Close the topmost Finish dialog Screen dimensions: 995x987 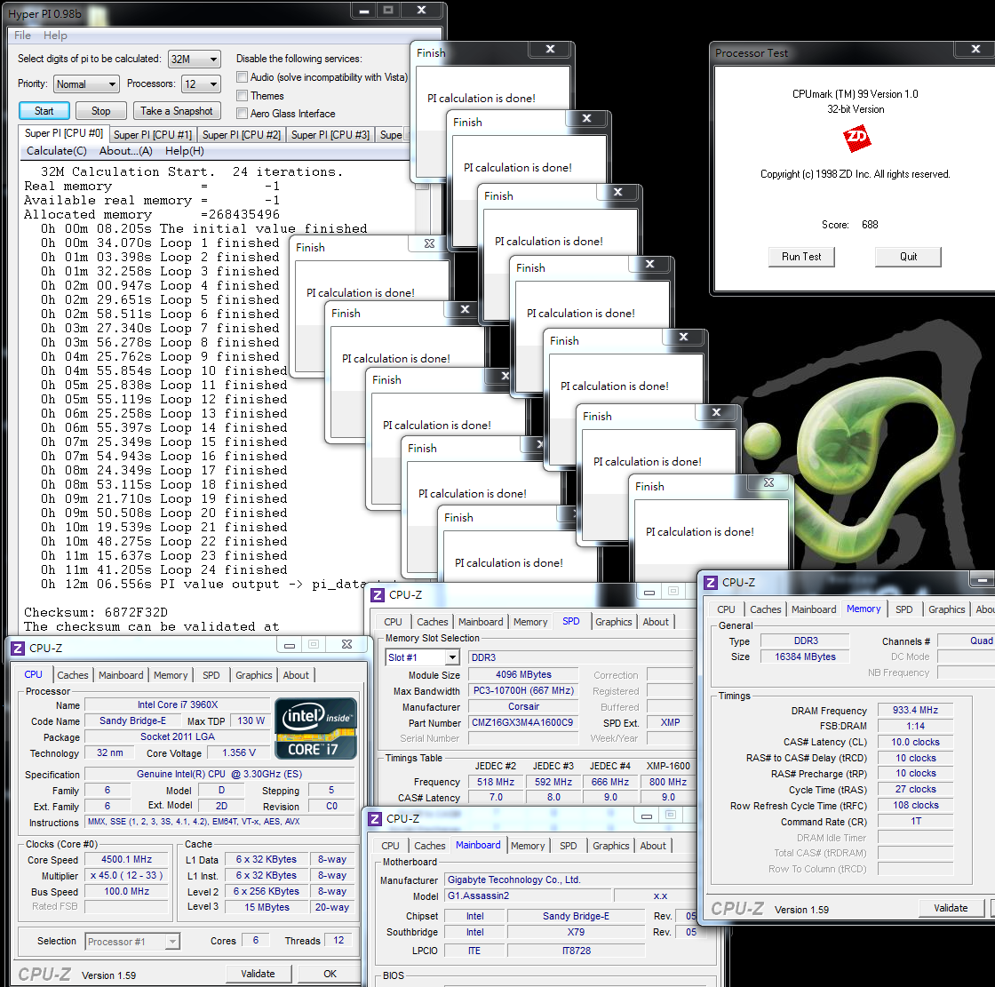pyautogui.click(x=550, y=49)
